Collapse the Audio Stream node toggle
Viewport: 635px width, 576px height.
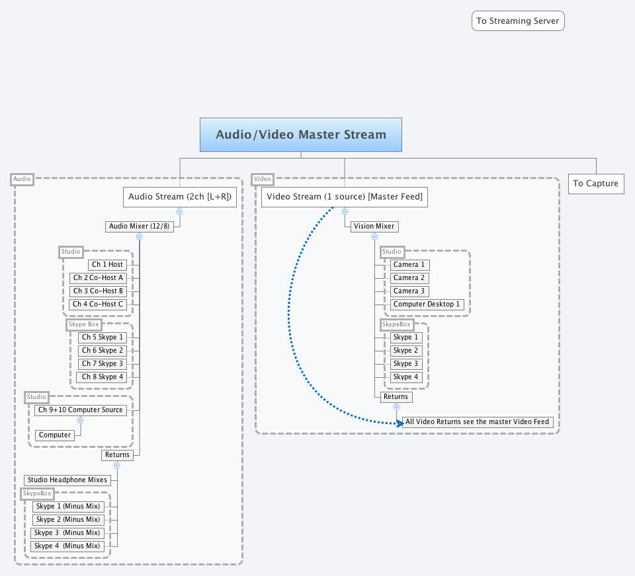pyautogui.click(x=179, y=211)
